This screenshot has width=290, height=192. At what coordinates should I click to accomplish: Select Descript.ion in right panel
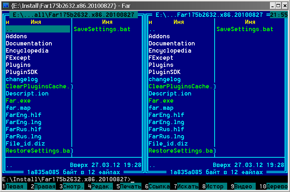click(x=170, y=94)
